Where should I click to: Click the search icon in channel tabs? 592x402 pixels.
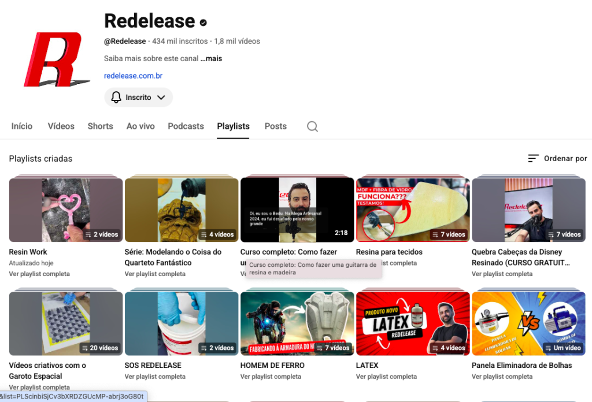point(312,126)
